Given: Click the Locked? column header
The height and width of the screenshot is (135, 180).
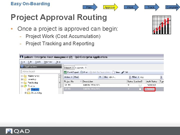Looking at the screenshot, I should 140,81.
